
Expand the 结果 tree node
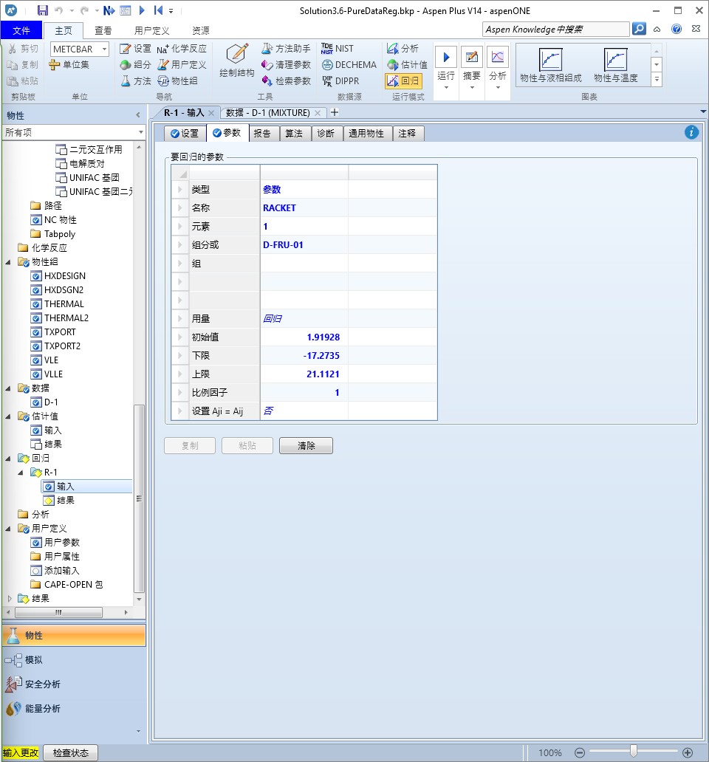(10, 599)
